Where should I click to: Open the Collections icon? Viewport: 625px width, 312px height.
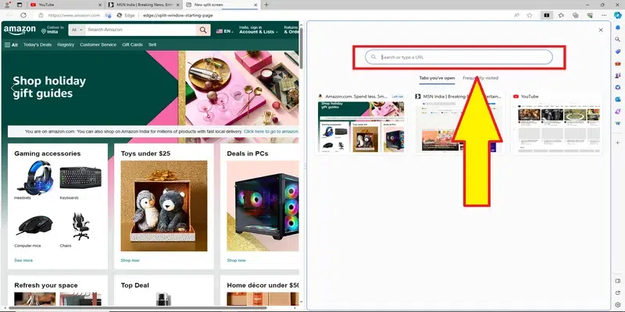pos(575,15)
